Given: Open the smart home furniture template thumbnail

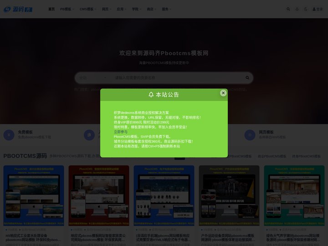Looking at the screenshot, I should pyautogui.click(x=99, y=195).
